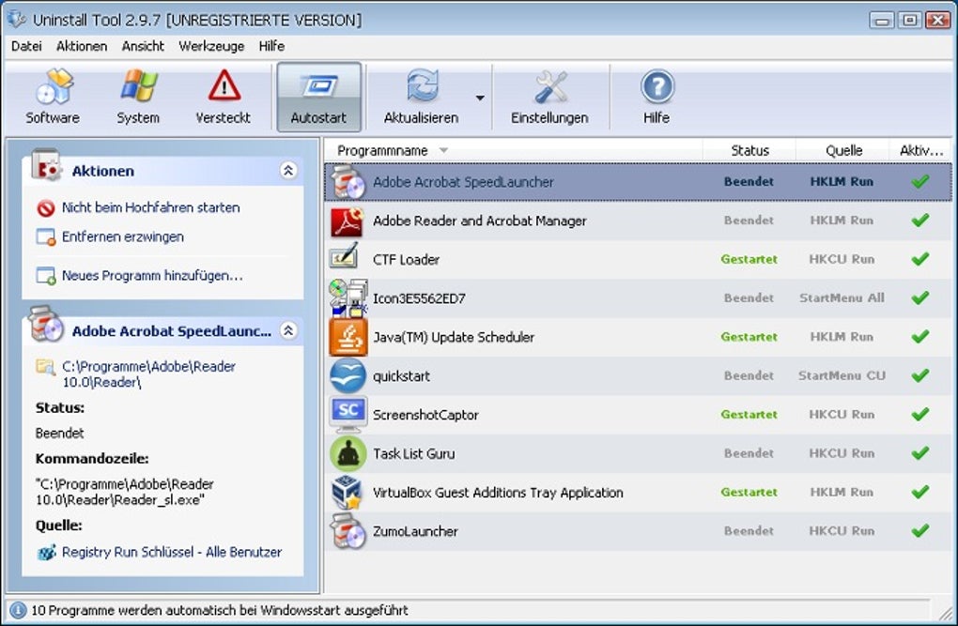
Task: Open the Datei menu
Action: click(26, 46)
